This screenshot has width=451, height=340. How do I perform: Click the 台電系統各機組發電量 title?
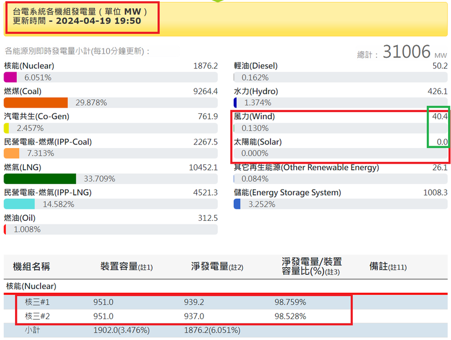point(54,12)
